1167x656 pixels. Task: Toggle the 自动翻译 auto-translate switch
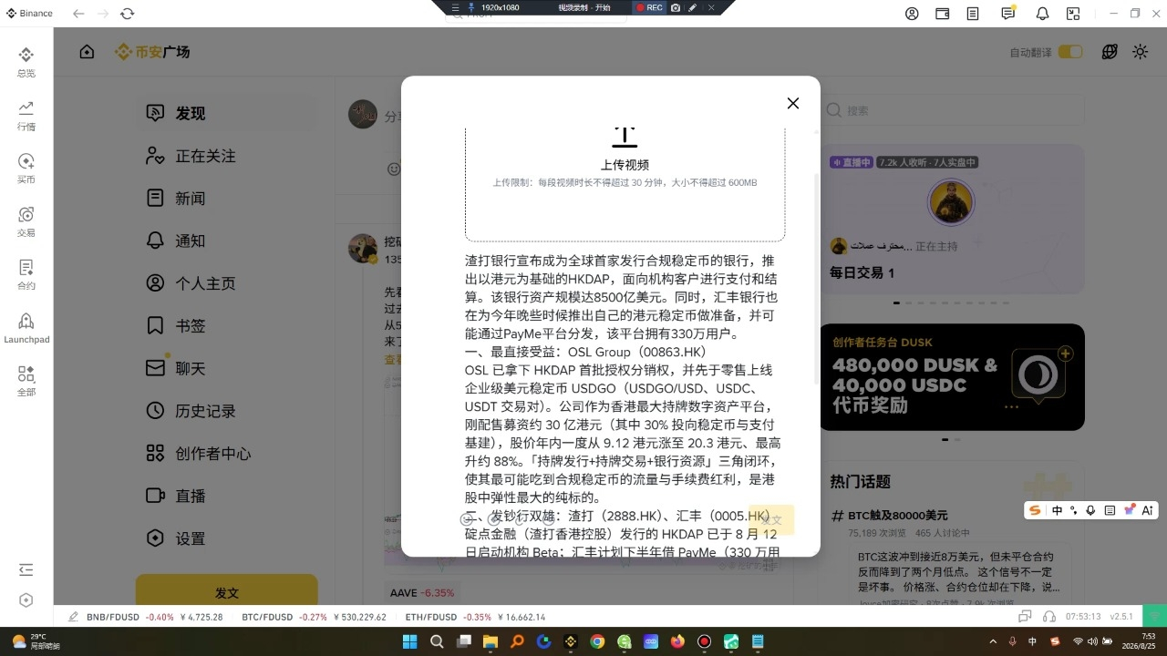1070,52
